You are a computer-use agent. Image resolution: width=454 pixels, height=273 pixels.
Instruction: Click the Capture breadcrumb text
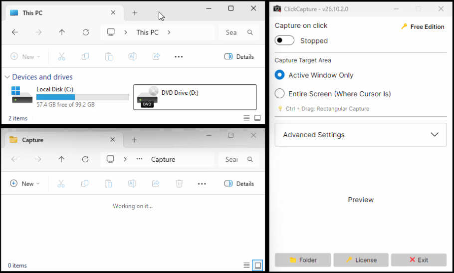pyautogui.click(x=163, y=159)
